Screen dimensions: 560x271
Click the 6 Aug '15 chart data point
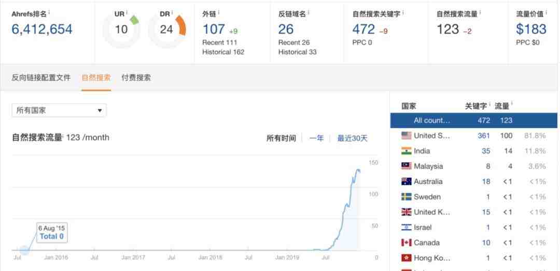tap(24, 250)
